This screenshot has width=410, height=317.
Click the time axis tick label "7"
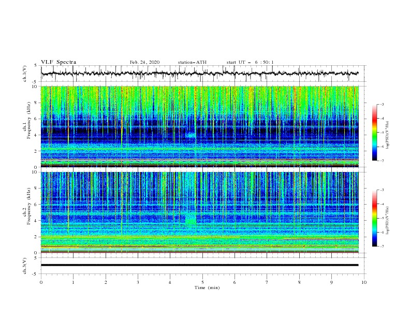tap(267, 282)
